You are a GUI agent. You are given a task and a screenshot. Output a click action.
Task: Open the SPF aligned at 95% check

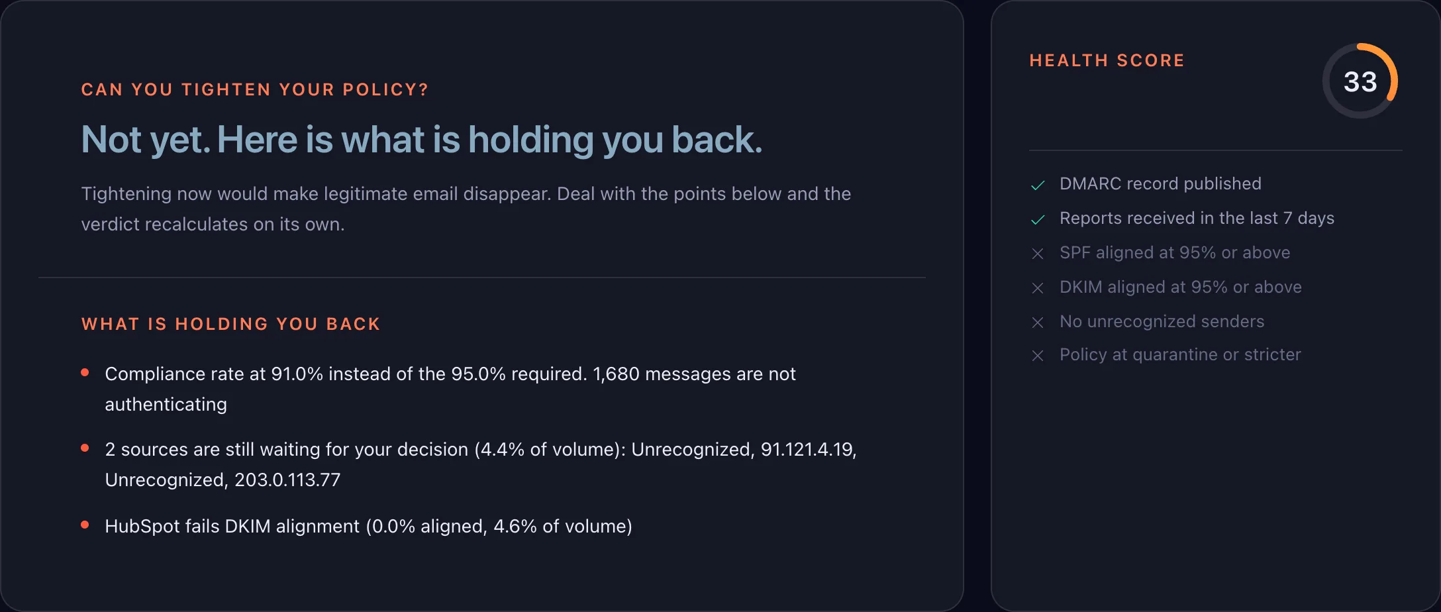(1175, 252)
